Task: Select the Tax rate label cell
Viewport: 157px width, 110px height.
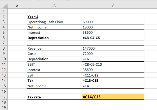Action: pos(54,97)
